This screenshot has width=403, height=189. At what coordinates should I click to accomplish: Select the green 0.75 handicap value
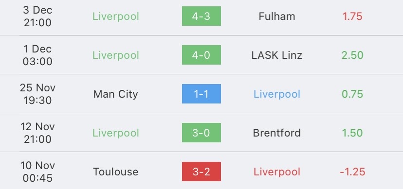[x=352, y=94]
